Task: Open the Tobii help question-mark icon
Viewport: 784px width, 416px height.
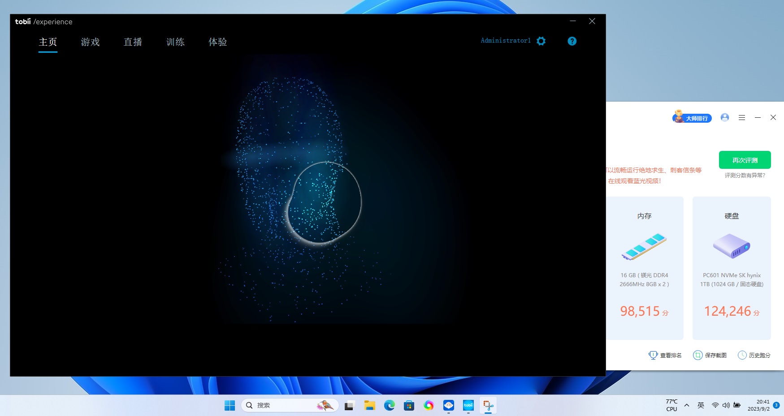Action: tap(572, 41)
